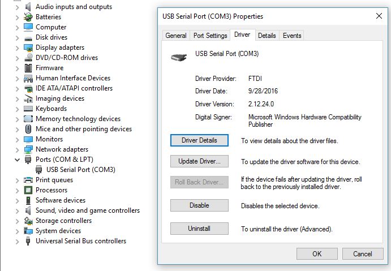Expand the Sound, video and game controllers node
391x271 pixels.
17,210
